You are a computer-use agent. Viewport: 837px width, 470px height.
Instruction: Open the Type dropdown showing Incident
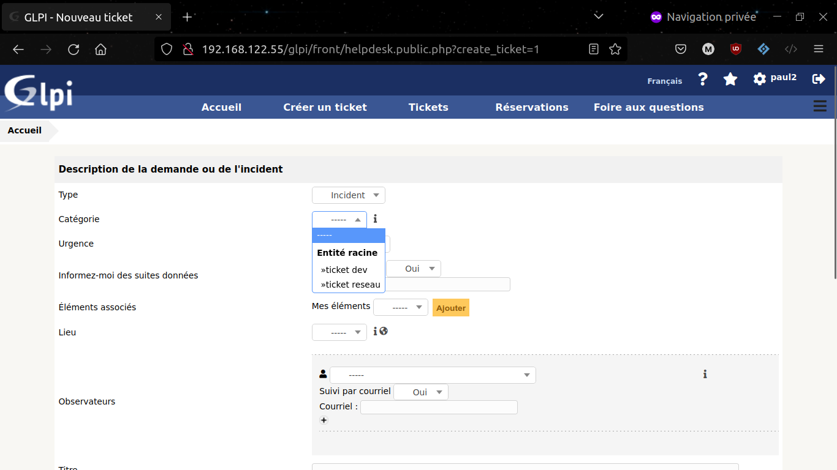coord(349,195)
